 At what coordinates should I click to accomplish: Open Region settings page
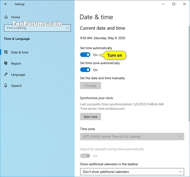click(16, 63)
